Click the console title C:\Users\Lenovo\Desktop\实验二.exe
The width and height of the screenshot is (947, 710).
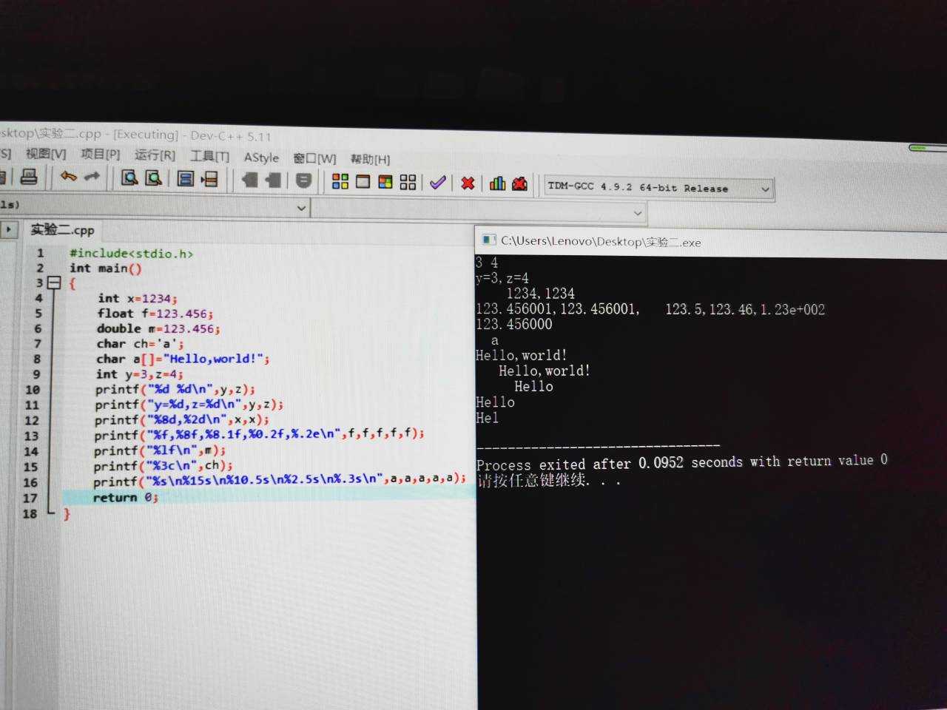point(601,242)
